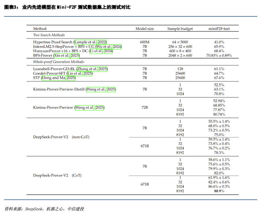The image size is (263, 214).
Task: Select the bold '88.9%' result value
Action: tap(219, 191)
